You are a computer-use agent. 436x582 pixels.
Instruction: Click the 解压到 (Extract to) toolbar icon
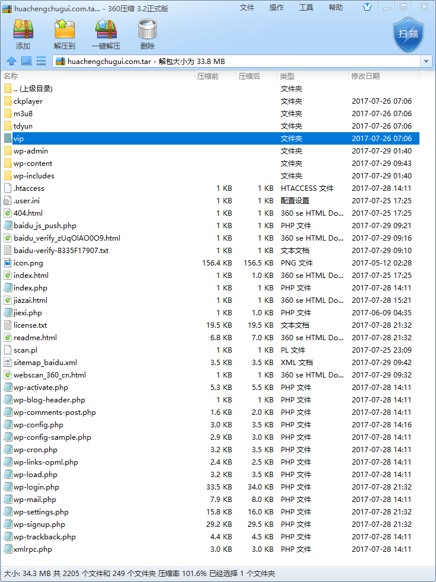point(65,30)
